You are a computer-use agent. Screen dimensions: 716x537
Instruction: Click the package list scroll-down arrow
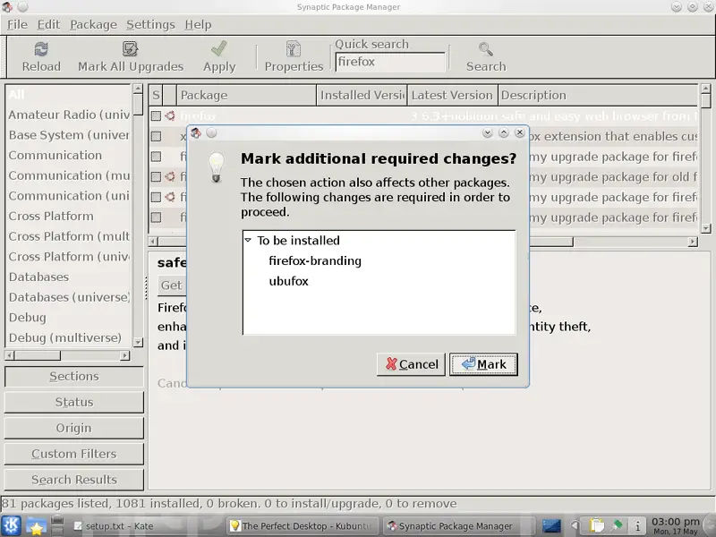[705, 228]
